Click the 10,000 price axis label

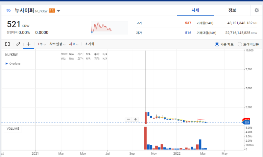[x=250, y=50]
